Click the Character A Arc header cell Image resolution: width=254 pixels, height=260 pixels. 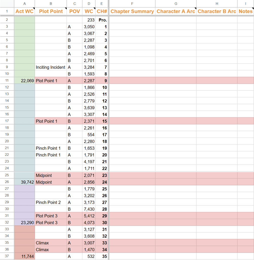[176, 11]
